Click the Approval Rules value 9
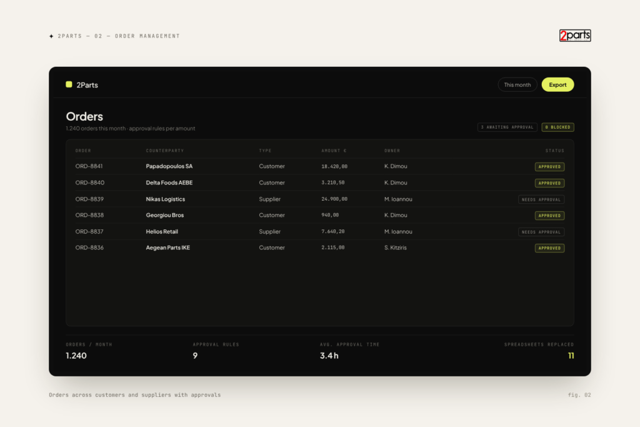 195,356
